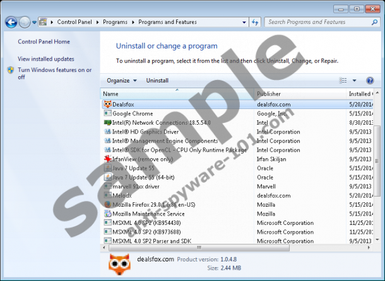Screen dimensions: 385x281
Task: Click the Google Chrome program icon
Action: pyautogui.click(x=107, y=113)
